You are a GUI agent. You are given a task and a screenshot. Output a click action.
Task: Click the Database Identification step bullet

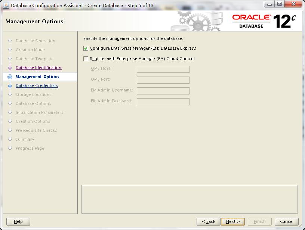[x=10, y=68]
